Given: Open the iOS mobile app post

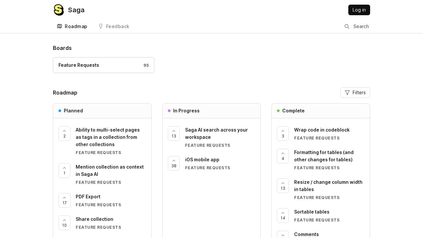Looking at the screenshot, I should click(202, 160).
